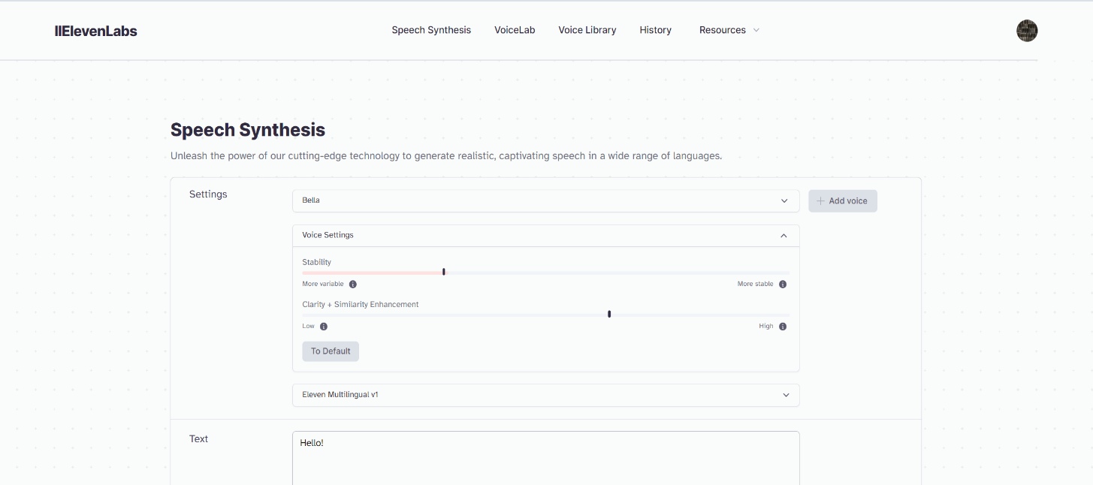Show info for More stable

(x=783, y=285)
